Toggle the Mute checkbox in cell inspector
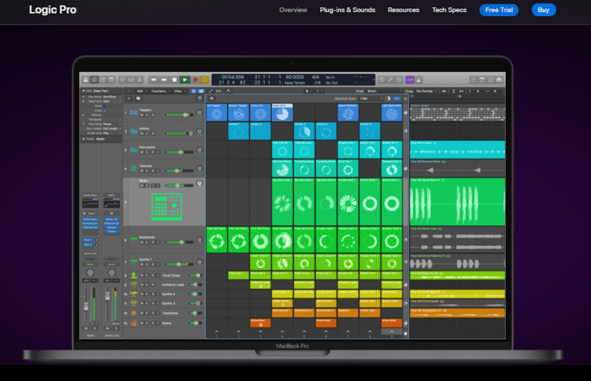Viewport: 591px width, 381px height. pyautogui.click(x=105, y=106)
